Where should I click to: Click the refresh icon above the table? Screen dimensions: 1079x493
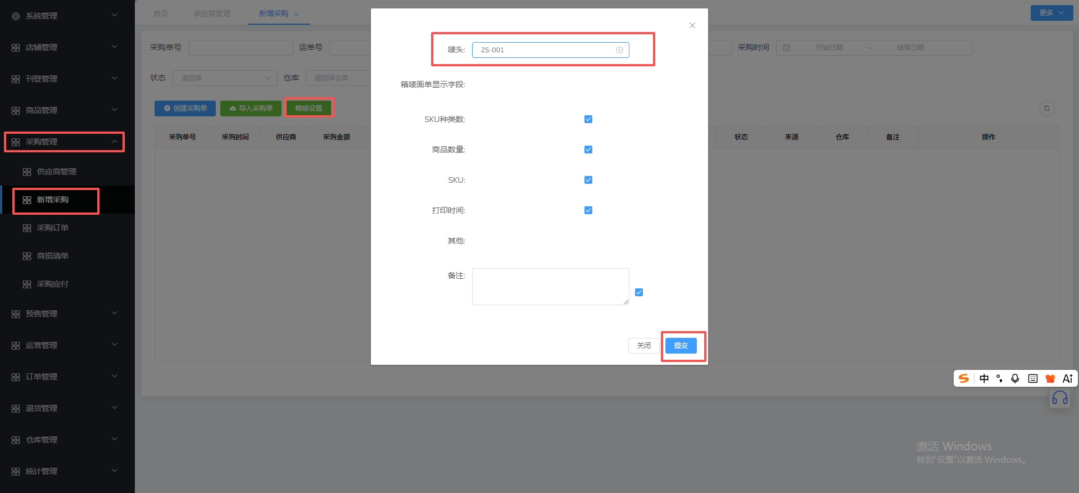pos(1047,108)
